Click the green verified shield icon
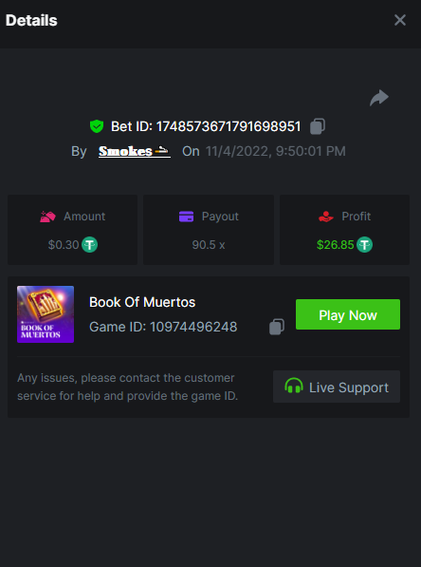Viewport: 421px width, 567px height. tap(97, 126)
